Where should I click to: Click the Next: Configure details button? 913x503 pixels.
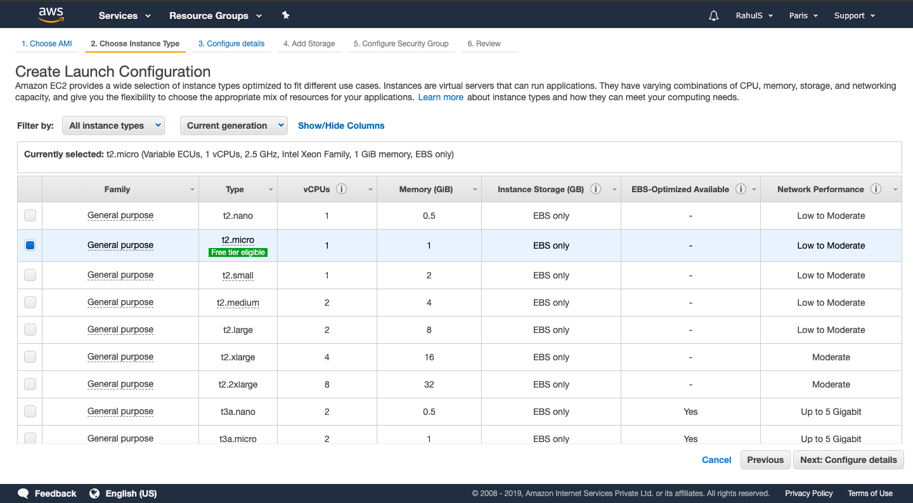coord(848,460)
